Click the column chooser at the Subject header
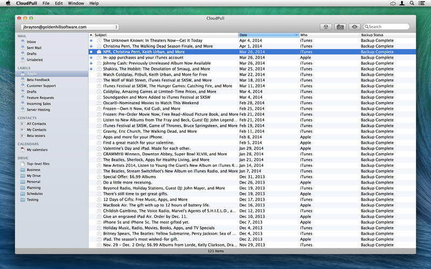 91,35
